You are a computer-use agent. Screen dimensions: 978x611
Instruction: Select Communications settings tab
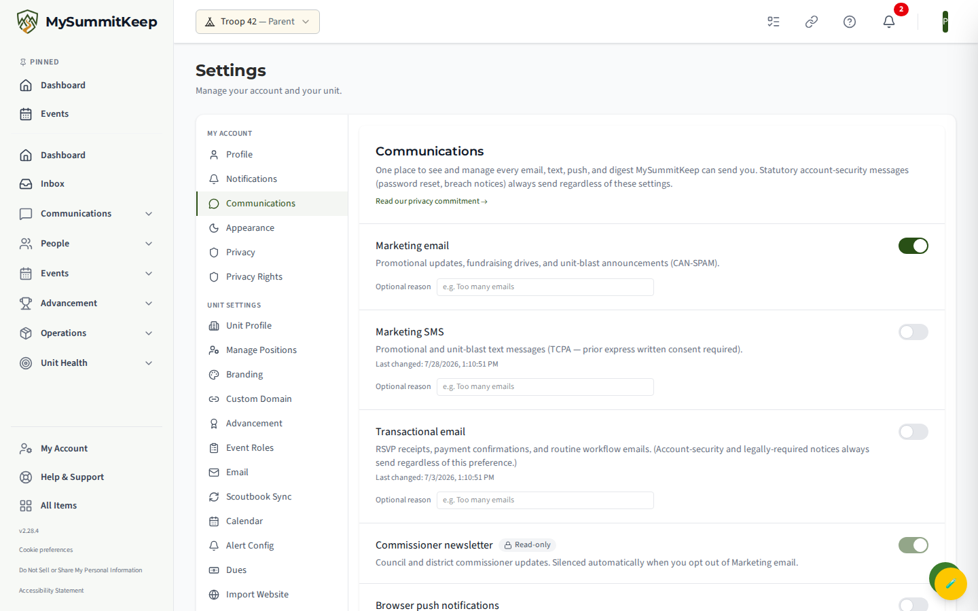pyautogui.click(x=272, y=203)
